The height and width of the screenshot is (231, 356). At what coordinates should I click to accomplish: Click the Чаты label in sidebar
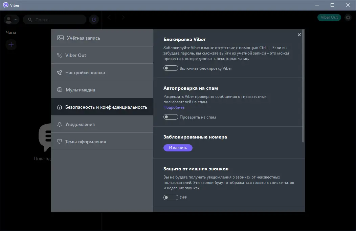(11, 33)
